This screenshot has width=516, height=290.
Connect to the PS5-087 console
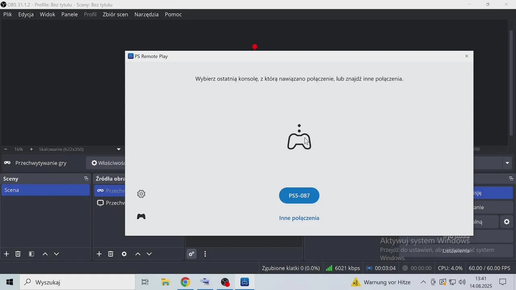[299, 196]
